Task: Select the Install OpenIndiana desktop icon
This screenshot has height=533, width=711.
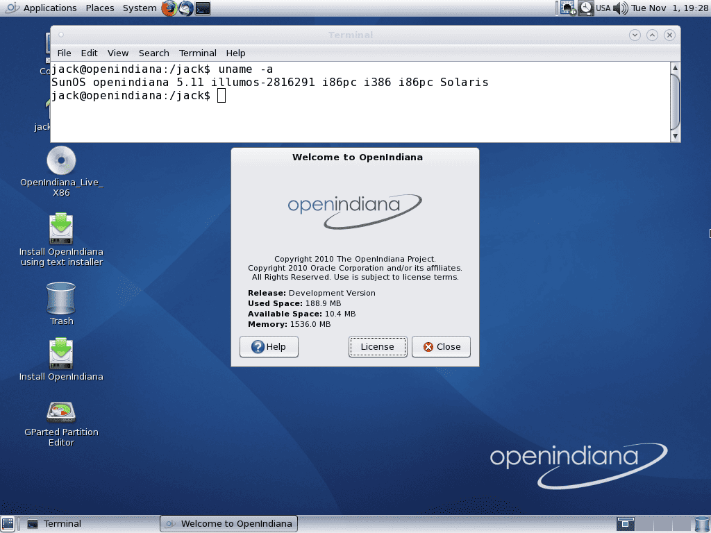Action: click(61, 353)
